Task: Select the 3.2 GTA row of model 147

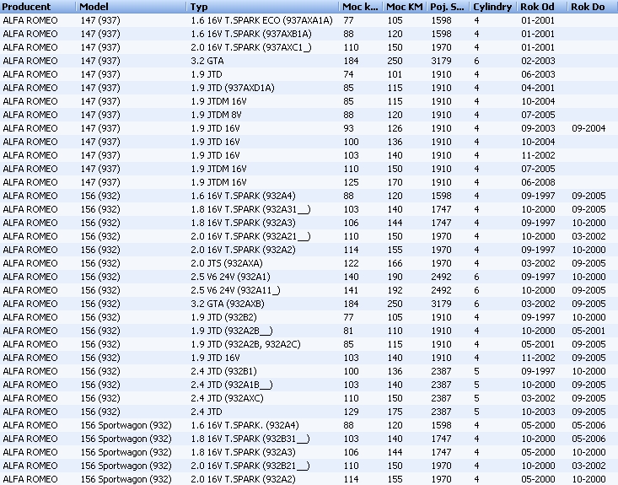Action: pos(309,61)
